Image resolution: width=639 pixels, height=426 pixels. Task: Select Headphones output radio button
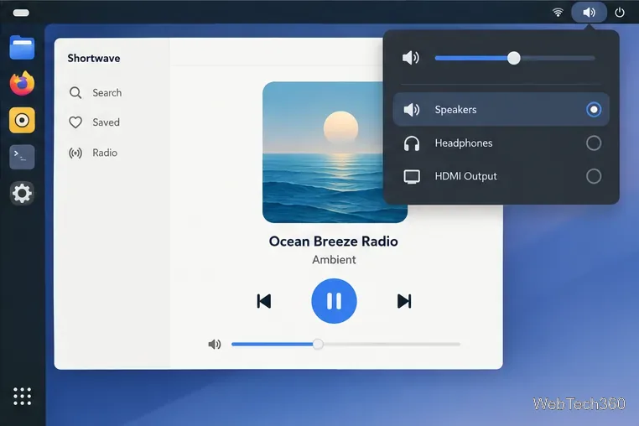[x=594, y=143]
